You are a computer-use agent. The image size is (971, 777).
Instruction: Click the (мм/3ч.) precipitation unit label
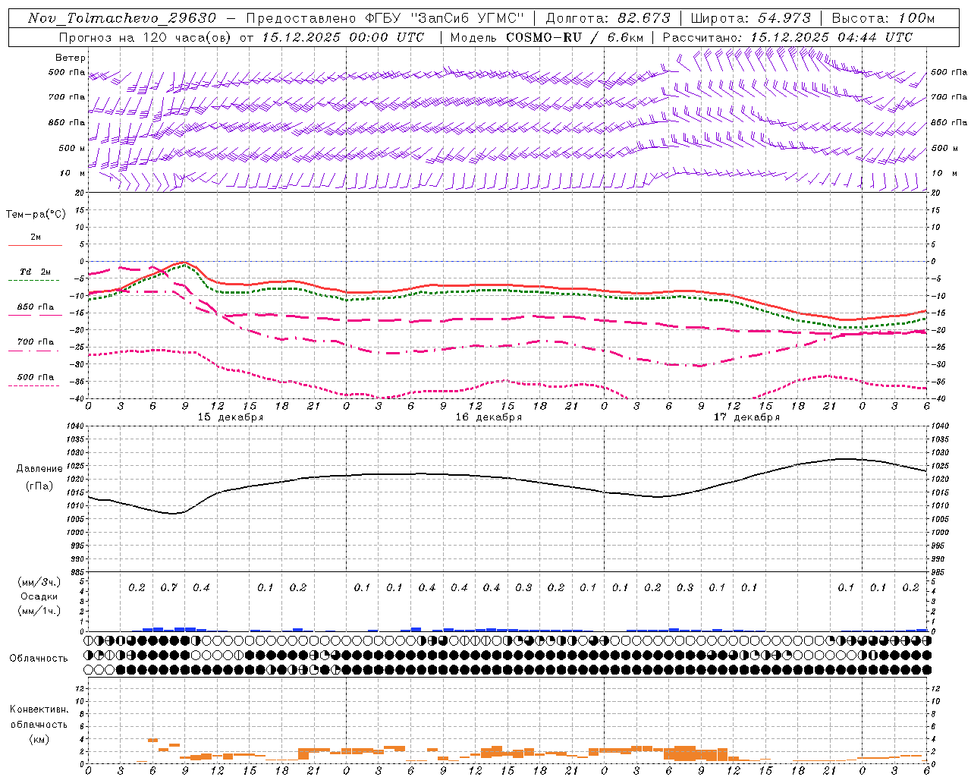[39, 582]
